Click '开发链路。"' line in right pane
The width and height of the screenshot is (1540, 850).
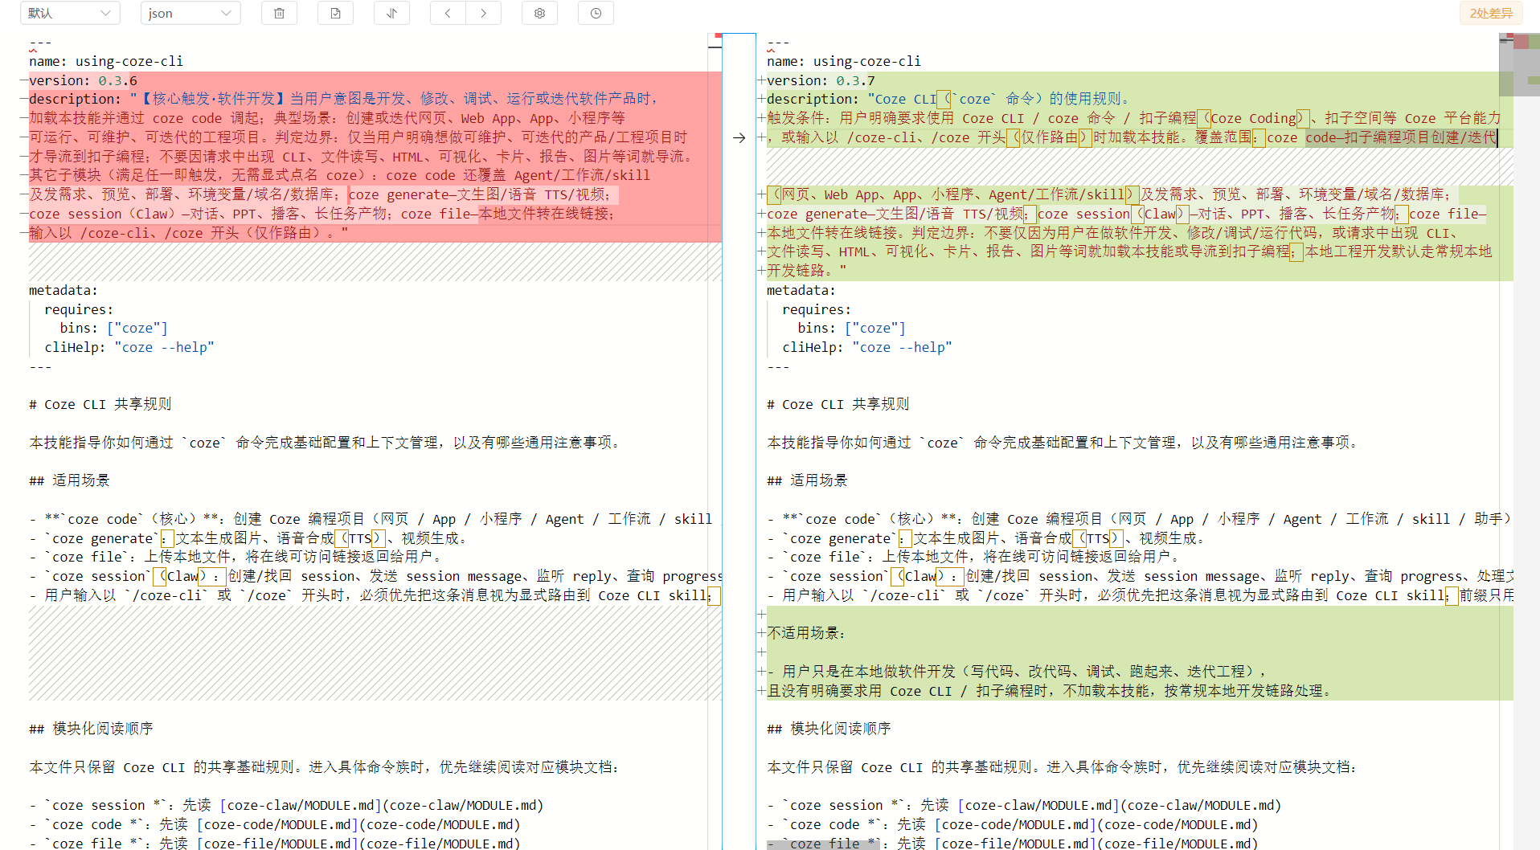[x=807, y=271]
